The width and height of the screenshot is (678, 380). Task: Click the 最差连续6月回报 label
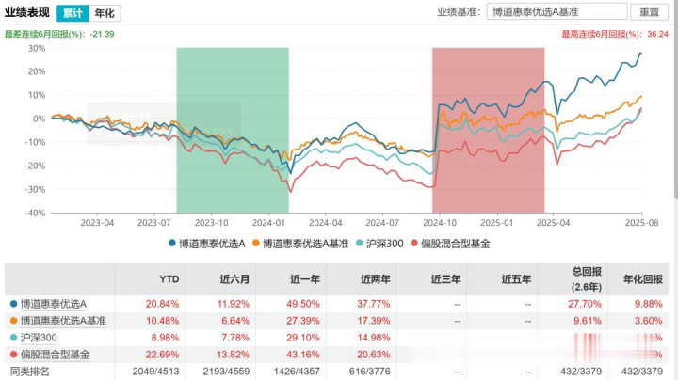pos(43,33)
